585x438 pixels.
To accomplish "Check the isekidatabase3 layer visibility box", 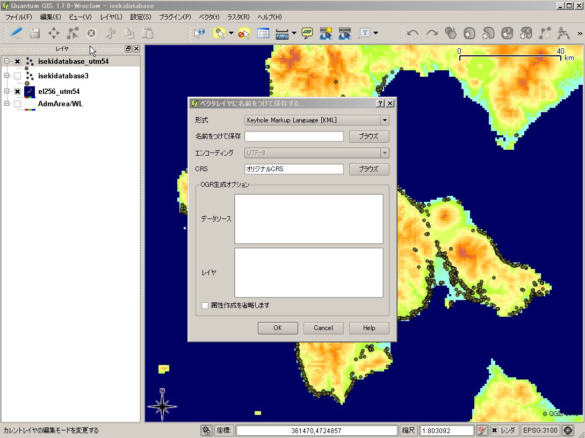I will [x=18, y=76].
